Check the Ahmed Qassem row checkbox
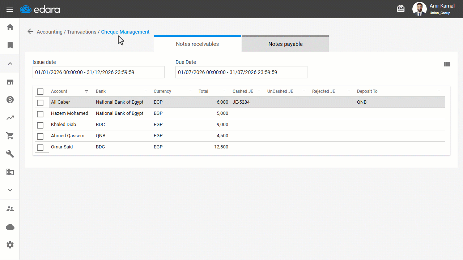The height and width of the screenshot is (260, 463). tap(40, 136)
